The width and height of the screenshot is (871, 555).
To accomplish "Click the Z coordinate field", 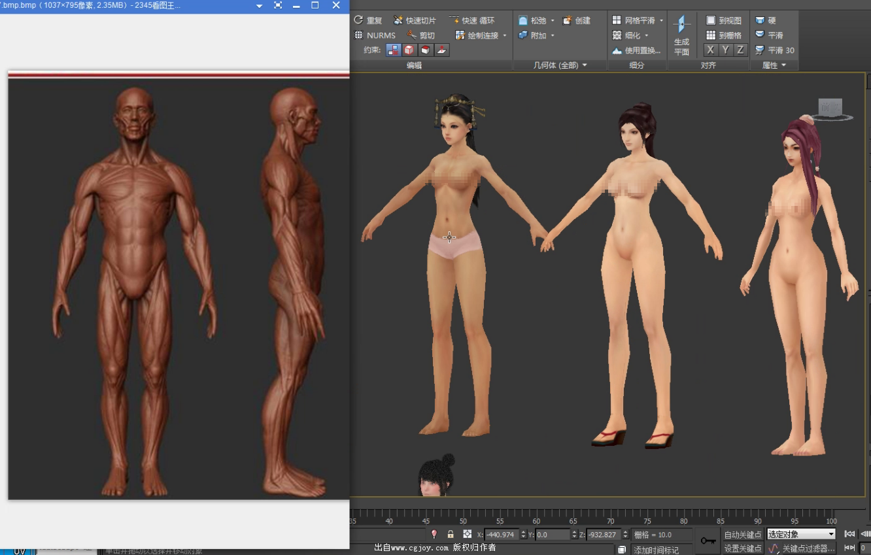I will [x=604, y=535].
